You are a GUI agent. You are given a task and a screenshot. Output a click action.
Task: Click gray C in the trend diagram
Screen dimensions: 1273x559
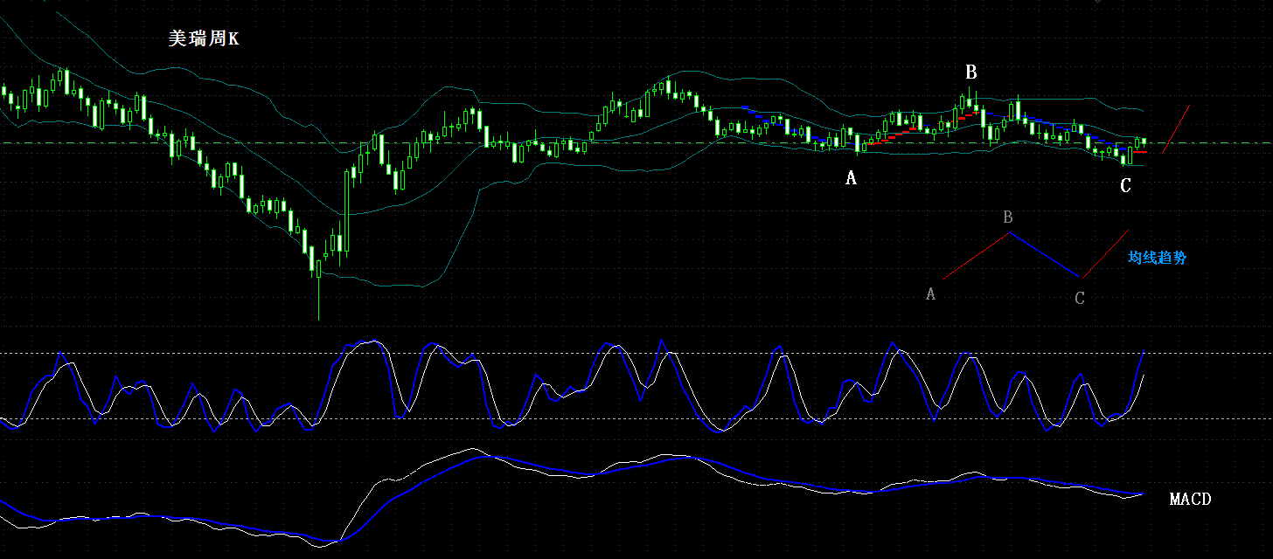(1080, 299)
